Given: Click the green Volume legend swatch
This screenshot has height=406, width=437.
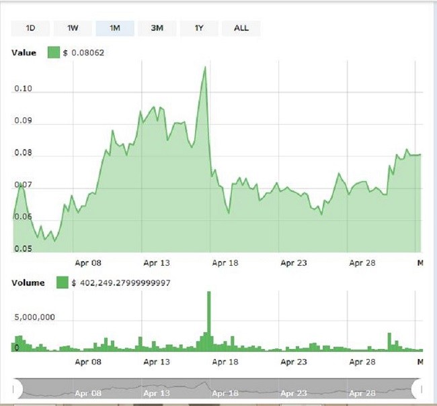Looking at the screenshot, I should [x=62, y=283].
